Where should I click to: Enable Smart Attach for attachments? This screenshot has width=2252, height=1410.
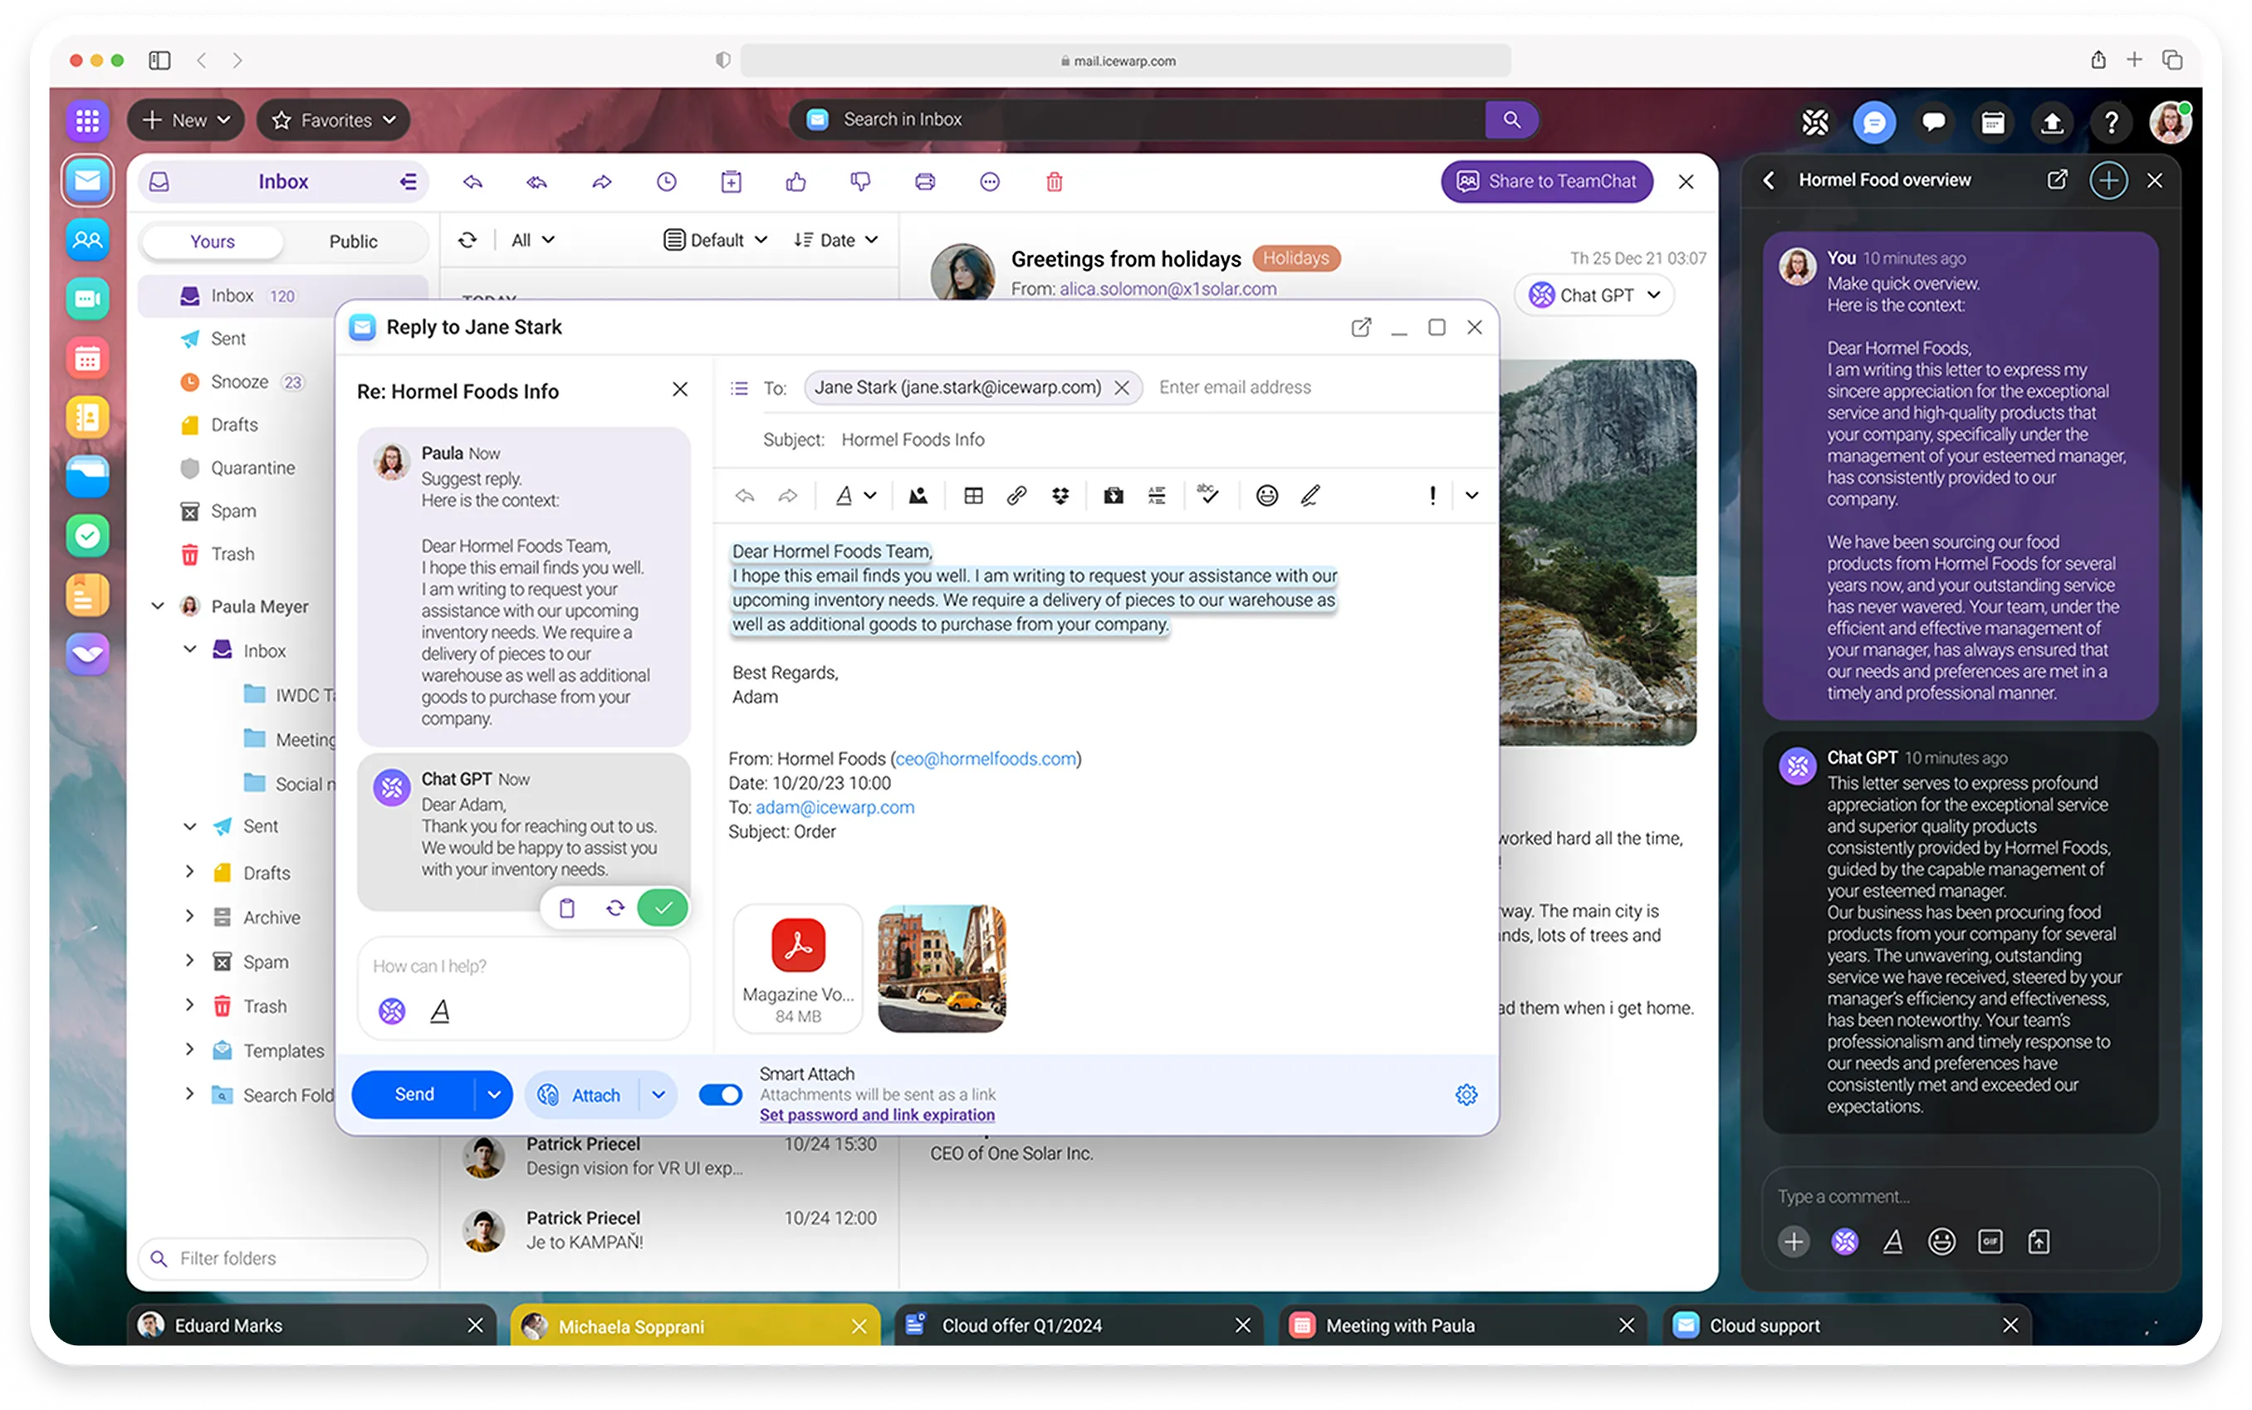click(x=720, y=1094)
